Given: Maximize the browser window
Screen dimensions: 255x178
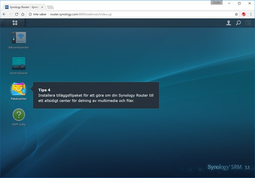Looking at the screenshot, I should tap(239, 3).
